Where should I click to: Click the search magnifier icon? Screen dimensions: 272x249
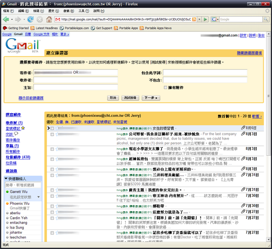pos(265,20)
